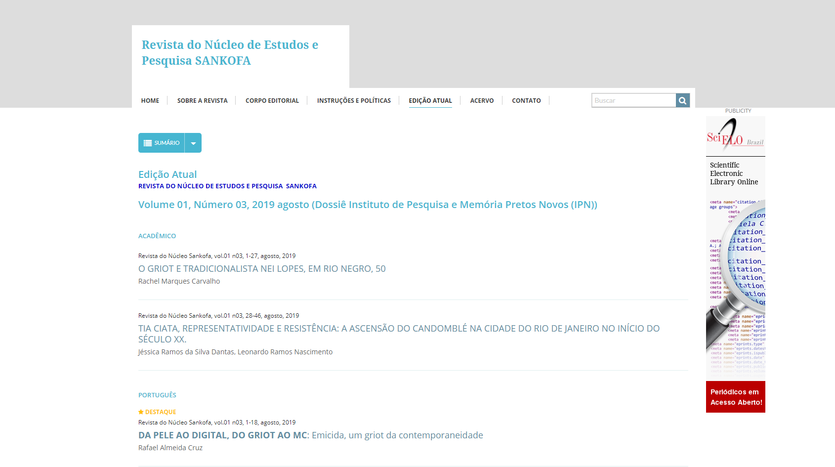Navigate to Acervo archive

[482, 100]
